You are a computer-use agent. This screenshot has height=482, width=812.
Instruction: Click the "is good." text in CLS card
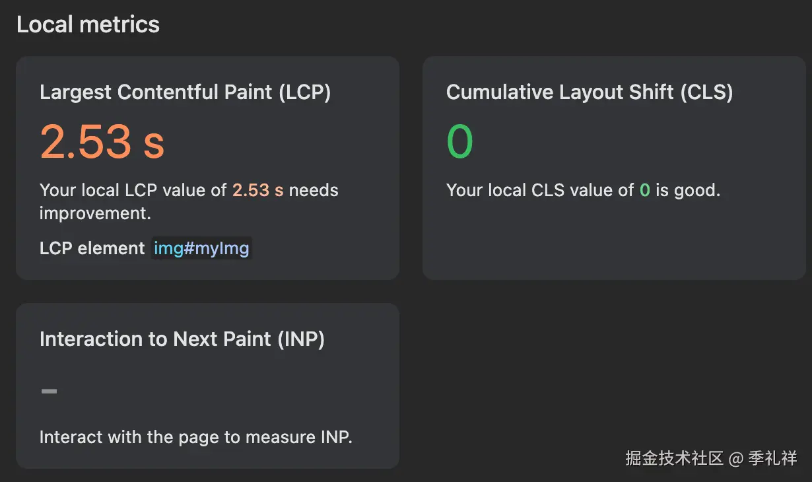(x=687, y=191)
